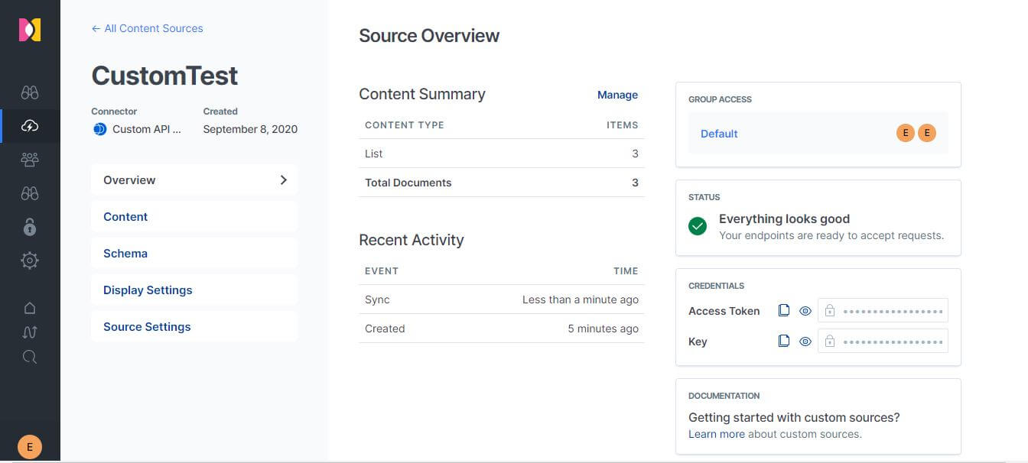Expand the Overview section via its chevron
The image size is (1028, 463).
[283, 180]
